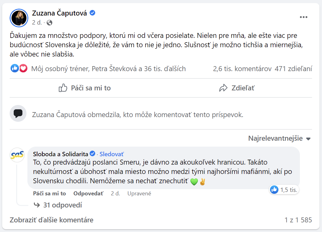
Task: Open the three-dot post options menu
Action: pos(303,17)
